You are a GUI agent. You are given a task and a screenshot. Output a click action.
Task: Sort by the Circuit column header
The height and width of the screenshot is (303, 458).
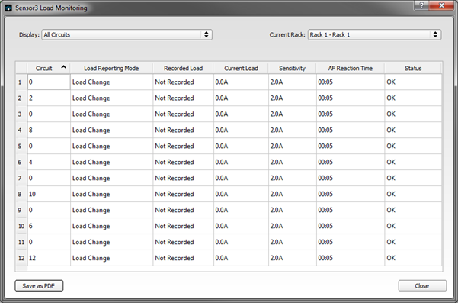point(49,68)
